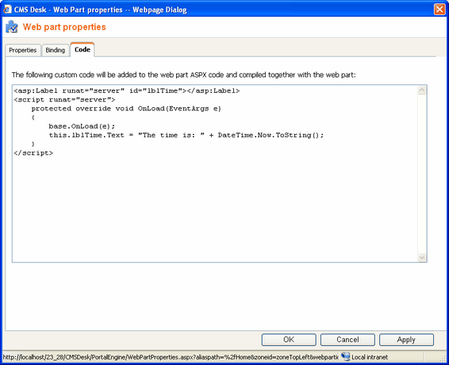The height and width of the screenshot is (365, 449).
Task: Switch to the Properties tab
Action: [x=23, y=50]
